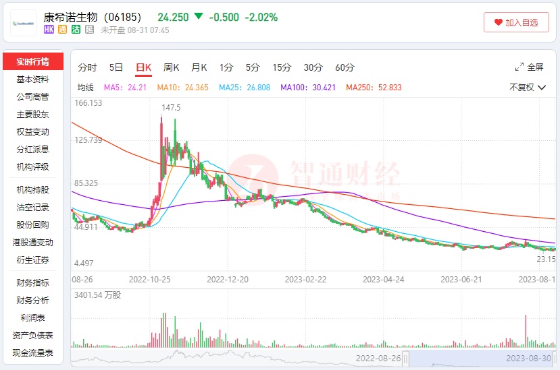Click the green 沽 badge icon

point(76,30)
